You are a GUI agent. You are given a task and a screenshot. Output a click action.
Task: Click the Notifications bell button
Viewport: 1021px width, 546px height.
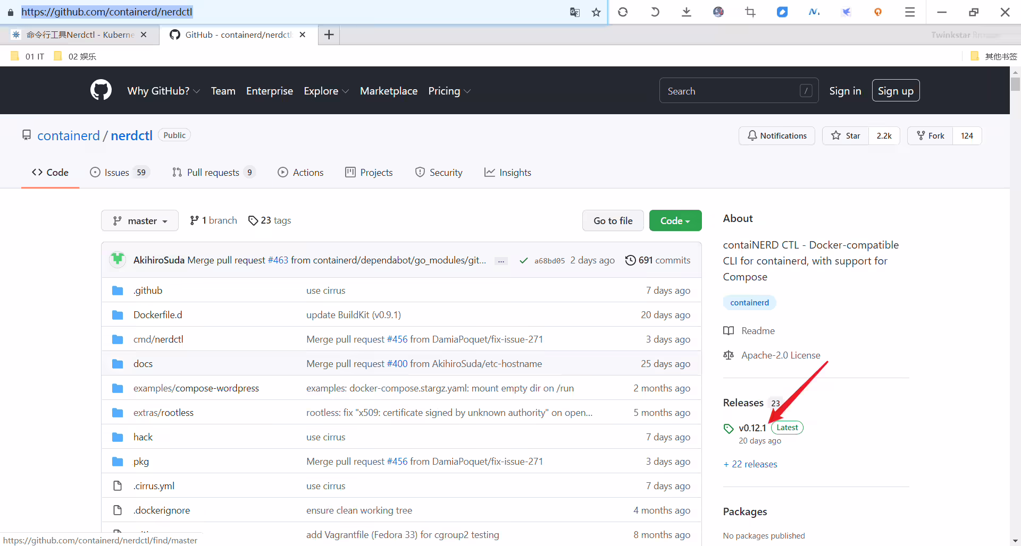pyautogui.click(x=776, y=135)
